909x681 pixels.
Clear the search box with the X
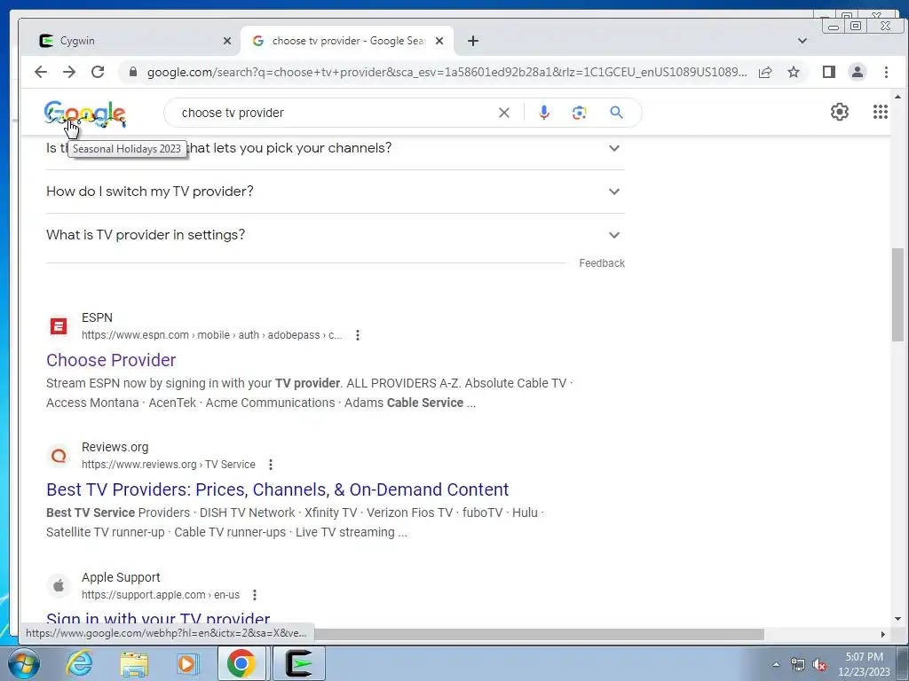coord(504,113)
